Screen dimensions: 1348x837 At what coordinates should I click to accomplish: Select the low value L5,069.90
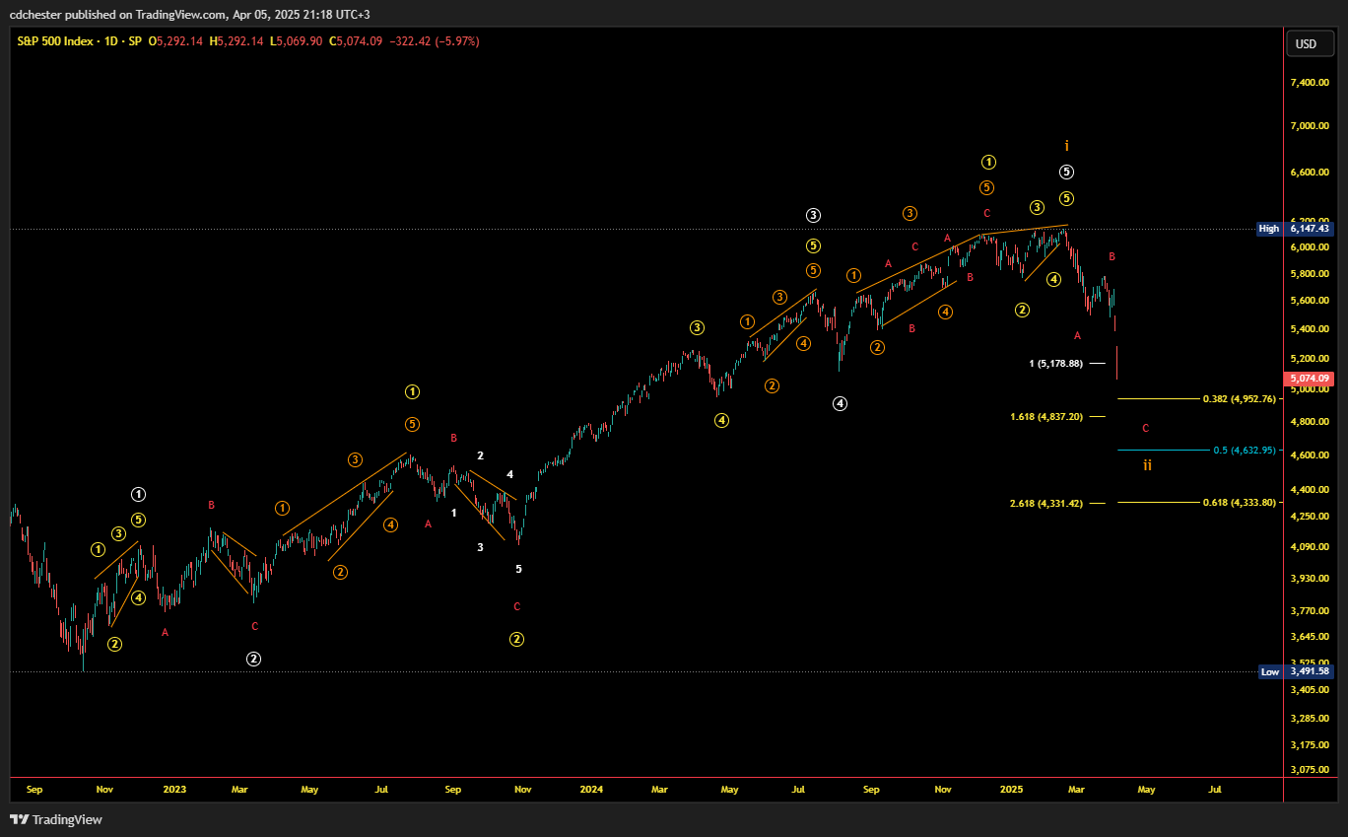[295, 41]
